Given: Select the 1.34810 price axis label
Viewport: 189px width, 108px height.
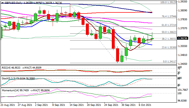Looking at the screenshot, I should click(x=183, y=55).
